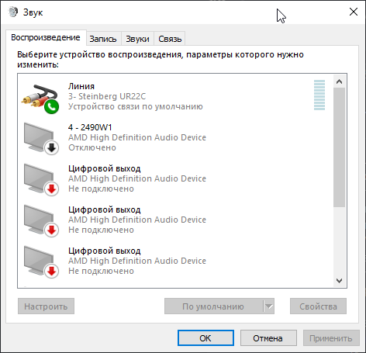
Task: Click the volume level meter for Линия
Action: 319,95
